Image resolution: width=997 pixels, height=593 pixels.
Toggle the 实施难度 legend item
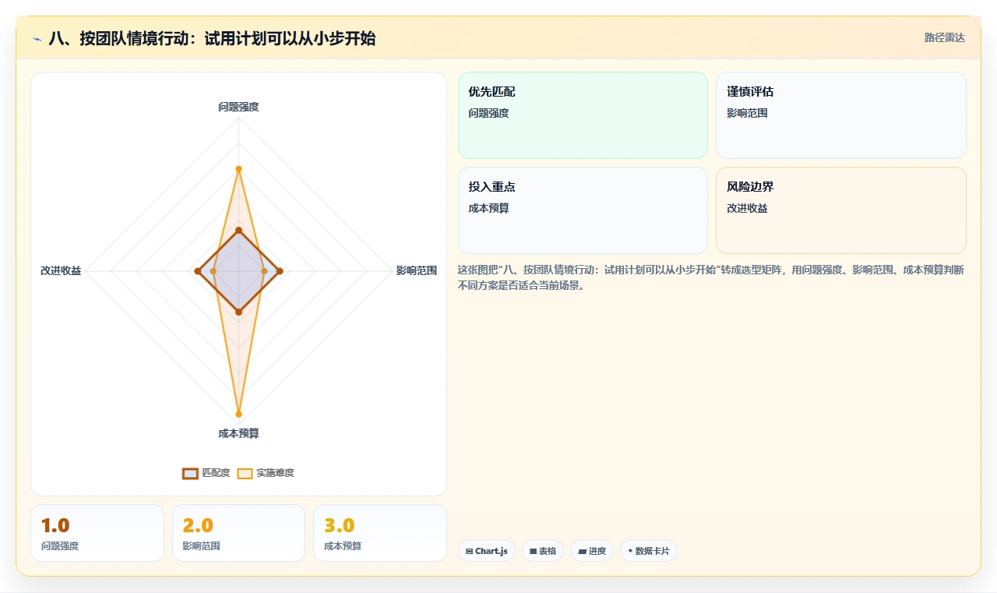coord(266,473)
